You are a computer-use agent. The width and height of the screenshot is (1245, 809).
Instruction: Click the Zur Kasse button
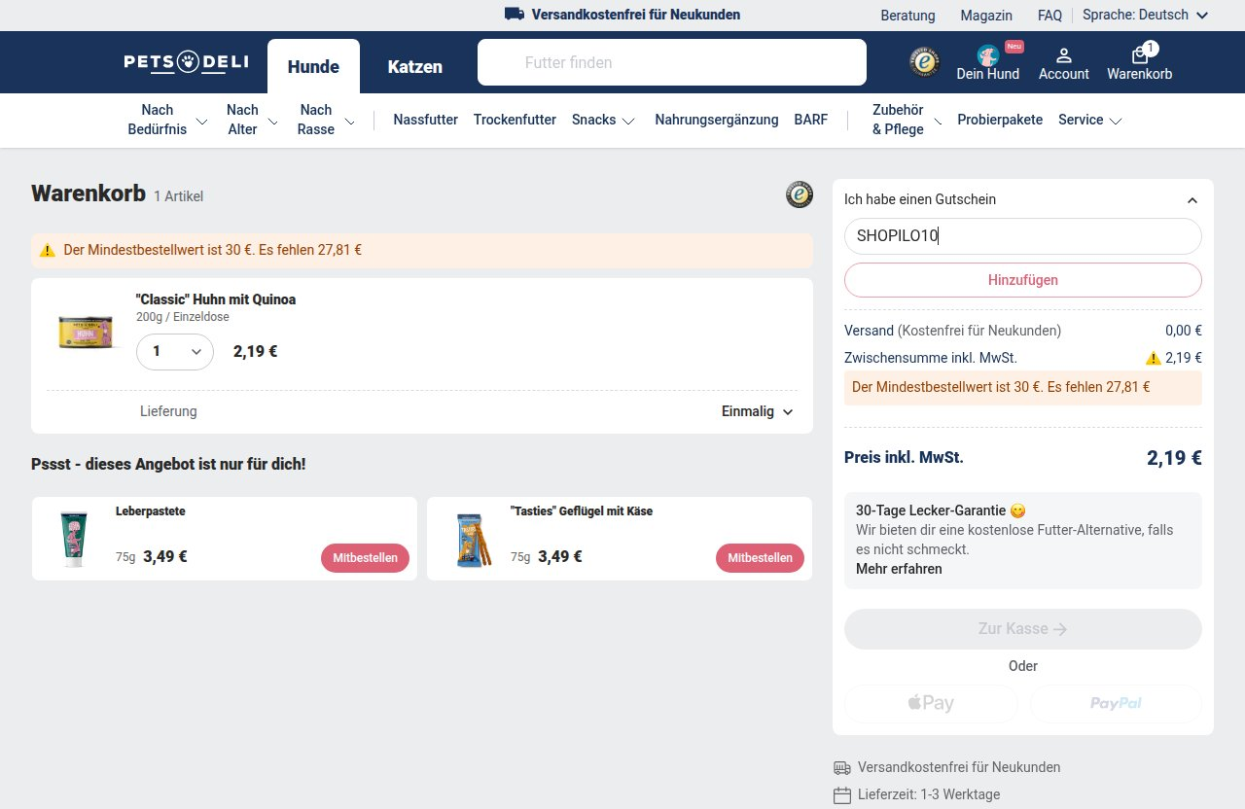pyautogui.click(x=1023, y=629)
